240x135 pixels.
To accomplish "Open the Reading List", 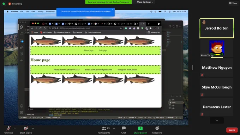I will point(154,32).
